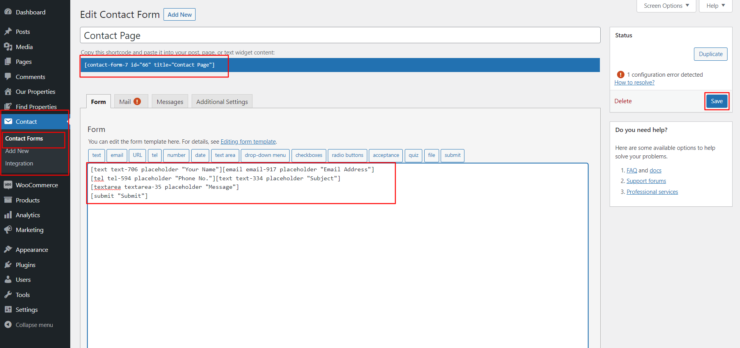Insert a date tag

(x=200, y=155)
